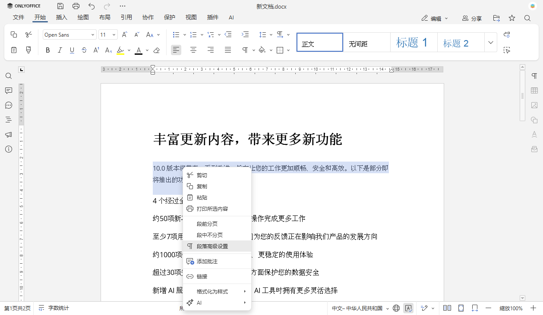Choose 段落高级设置 from context menu
The height and width of the screenshot is (315, 543).
click(x=217, y=246)
